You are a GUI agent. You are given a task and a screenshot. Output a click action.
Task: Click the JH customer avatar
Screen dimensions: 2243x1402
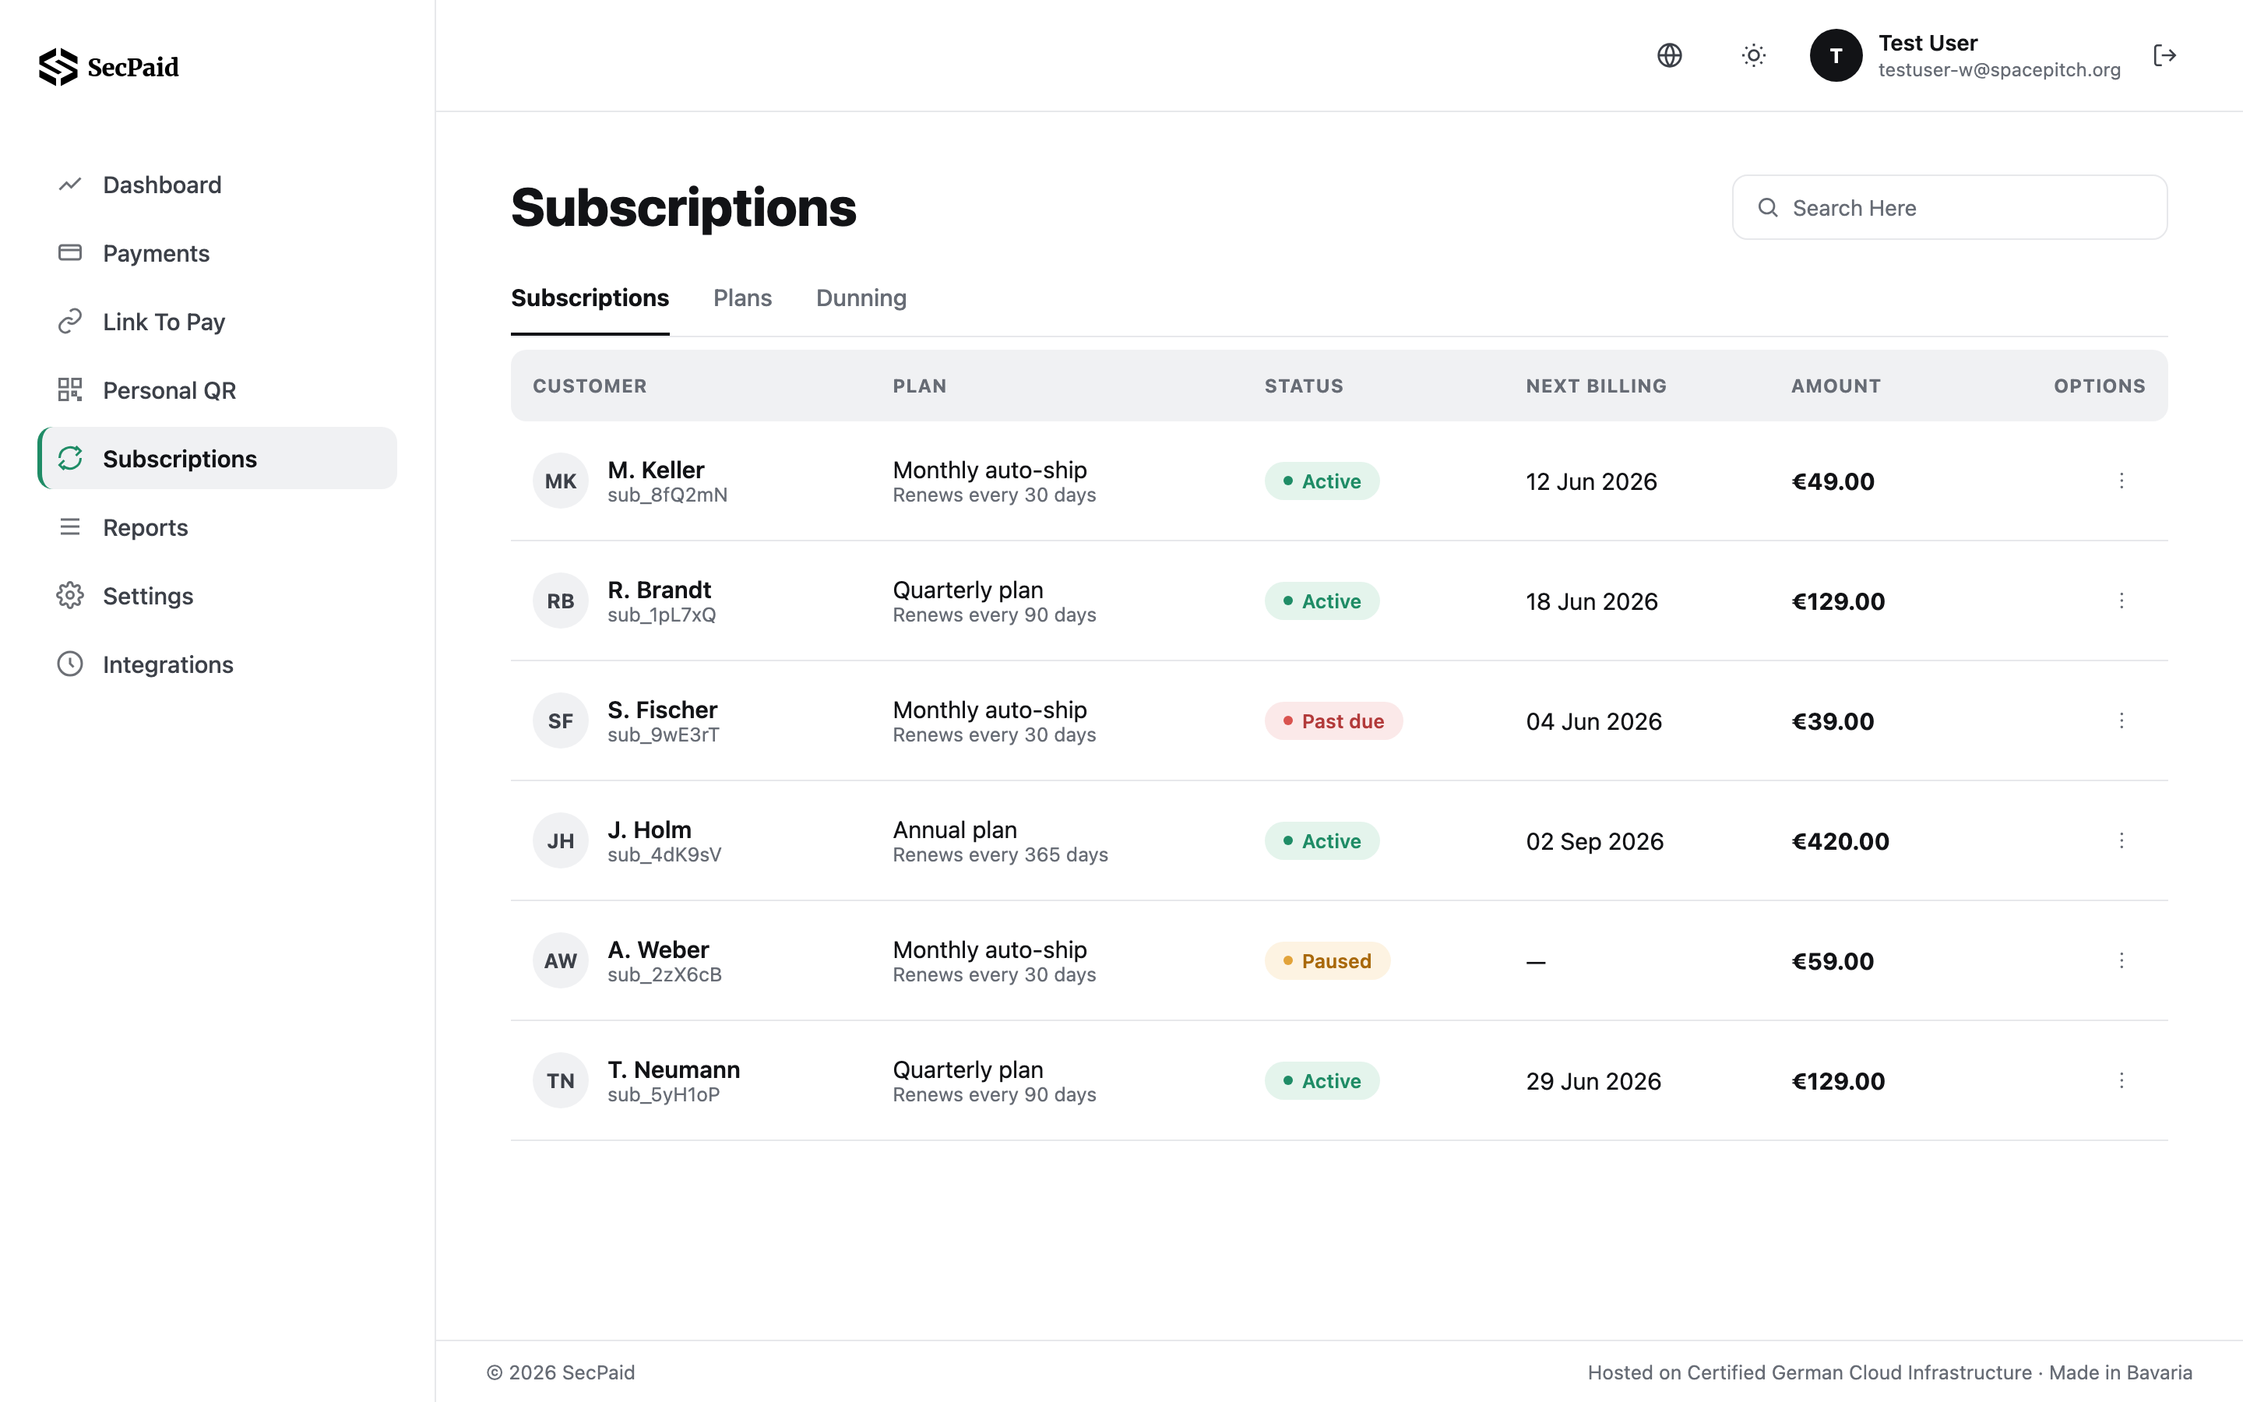(x=561, y=840)
